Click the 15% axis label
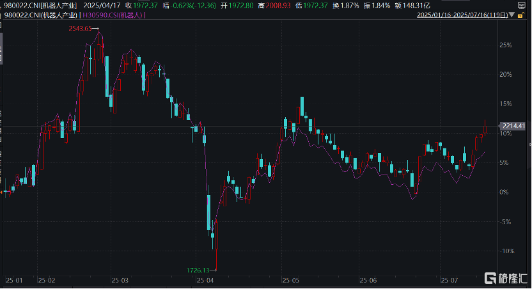532x289 pixels. point(506,104)
